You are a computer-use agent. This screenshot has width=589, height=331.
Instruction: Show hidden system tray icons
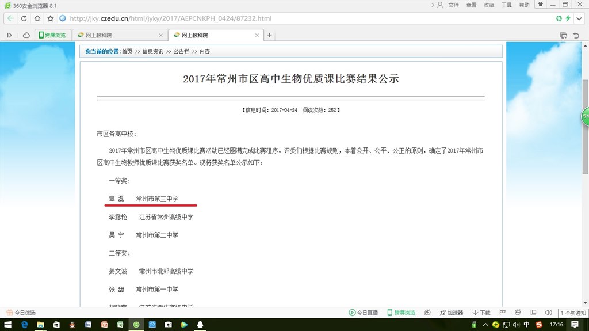485,324
